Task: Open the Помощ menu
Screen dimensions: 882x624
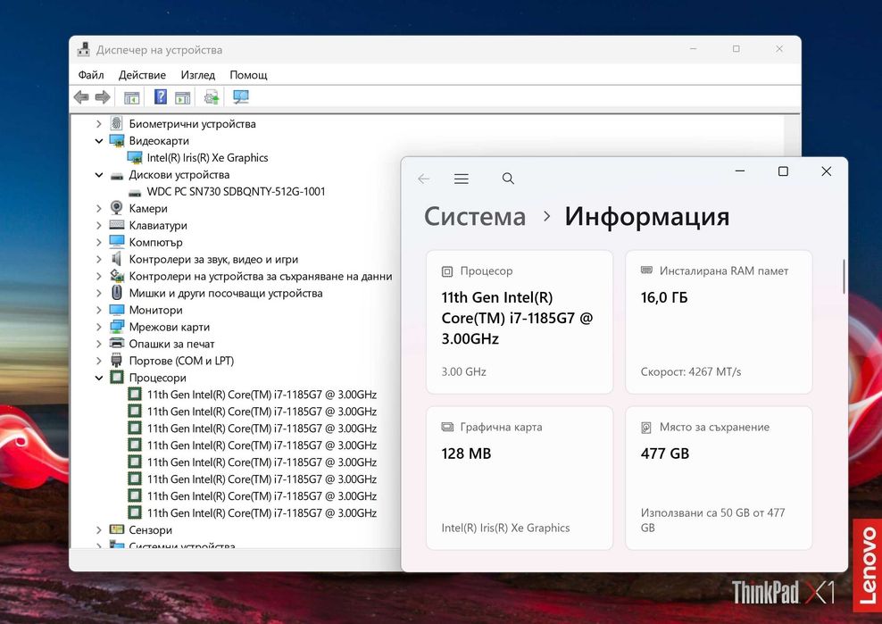Action: (248, 75)
